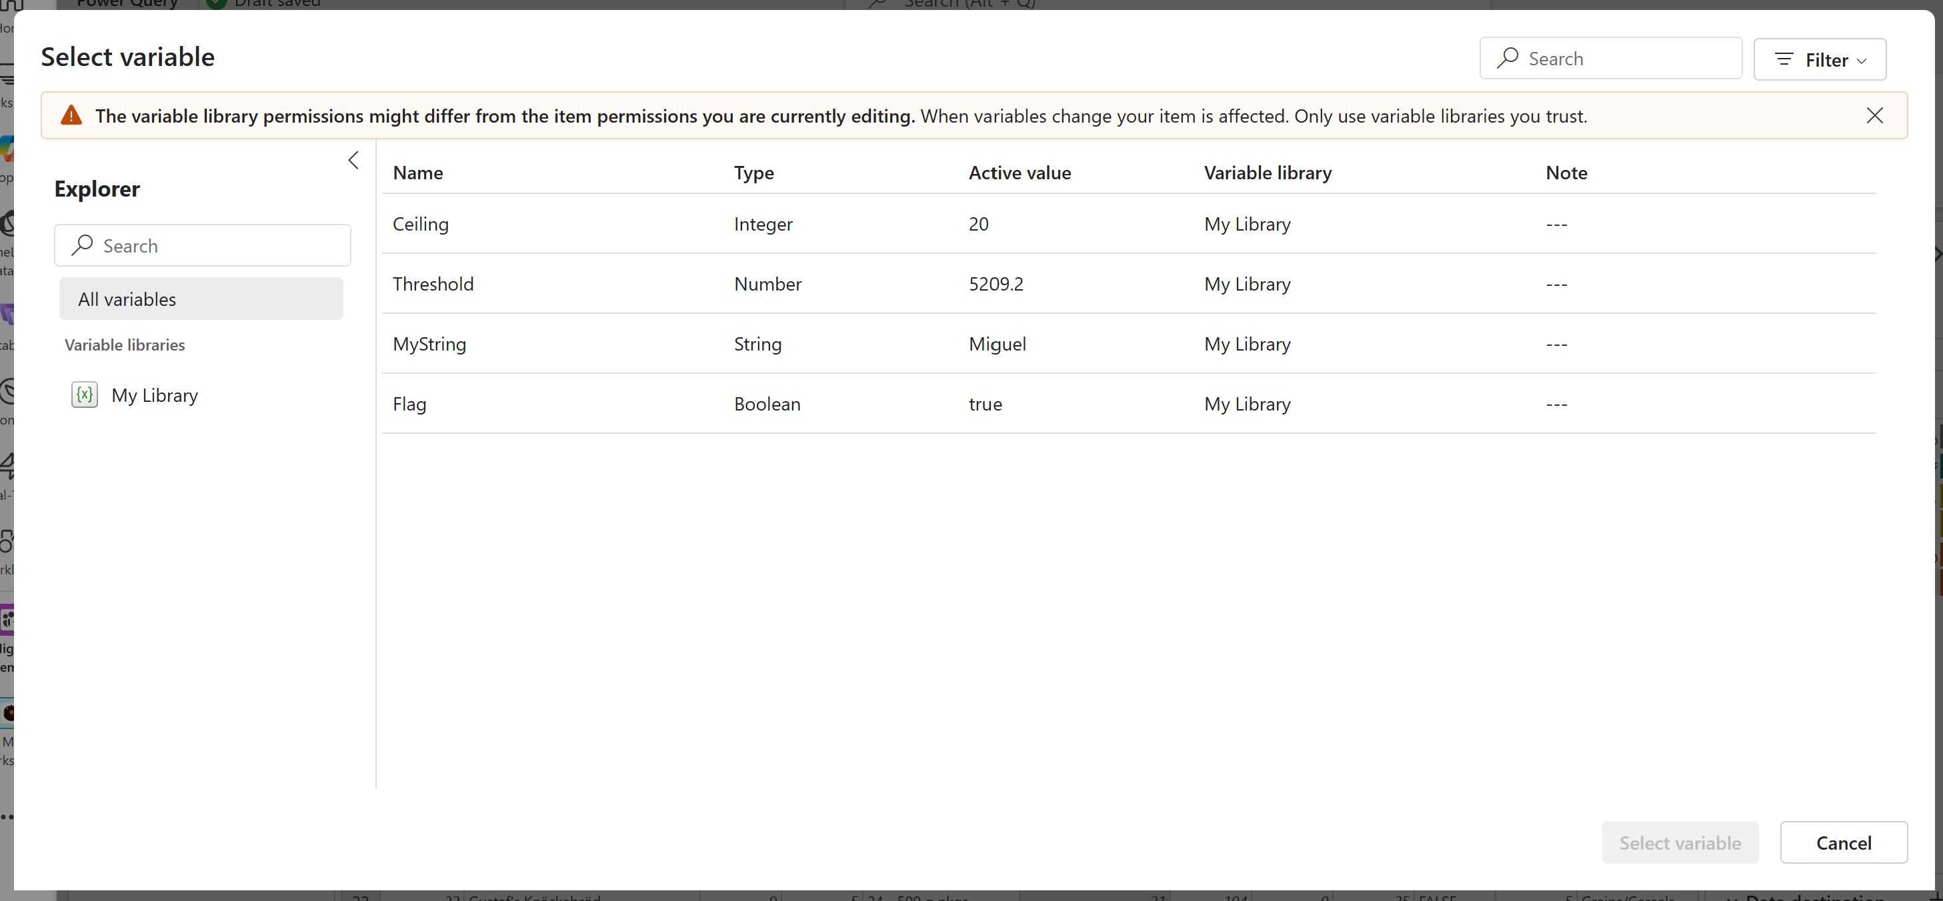Select My Library under Variable libraries
Screen dimensions: 1943x901
click(155, 395)
